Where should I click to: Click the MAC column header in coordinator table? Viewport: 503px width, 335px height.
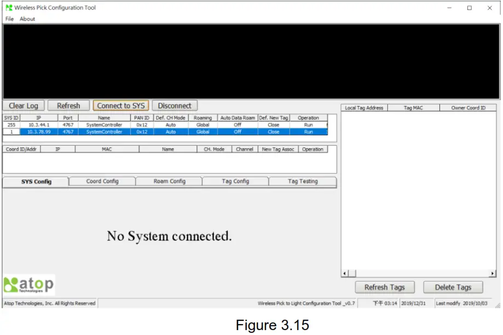click(107, 149)
